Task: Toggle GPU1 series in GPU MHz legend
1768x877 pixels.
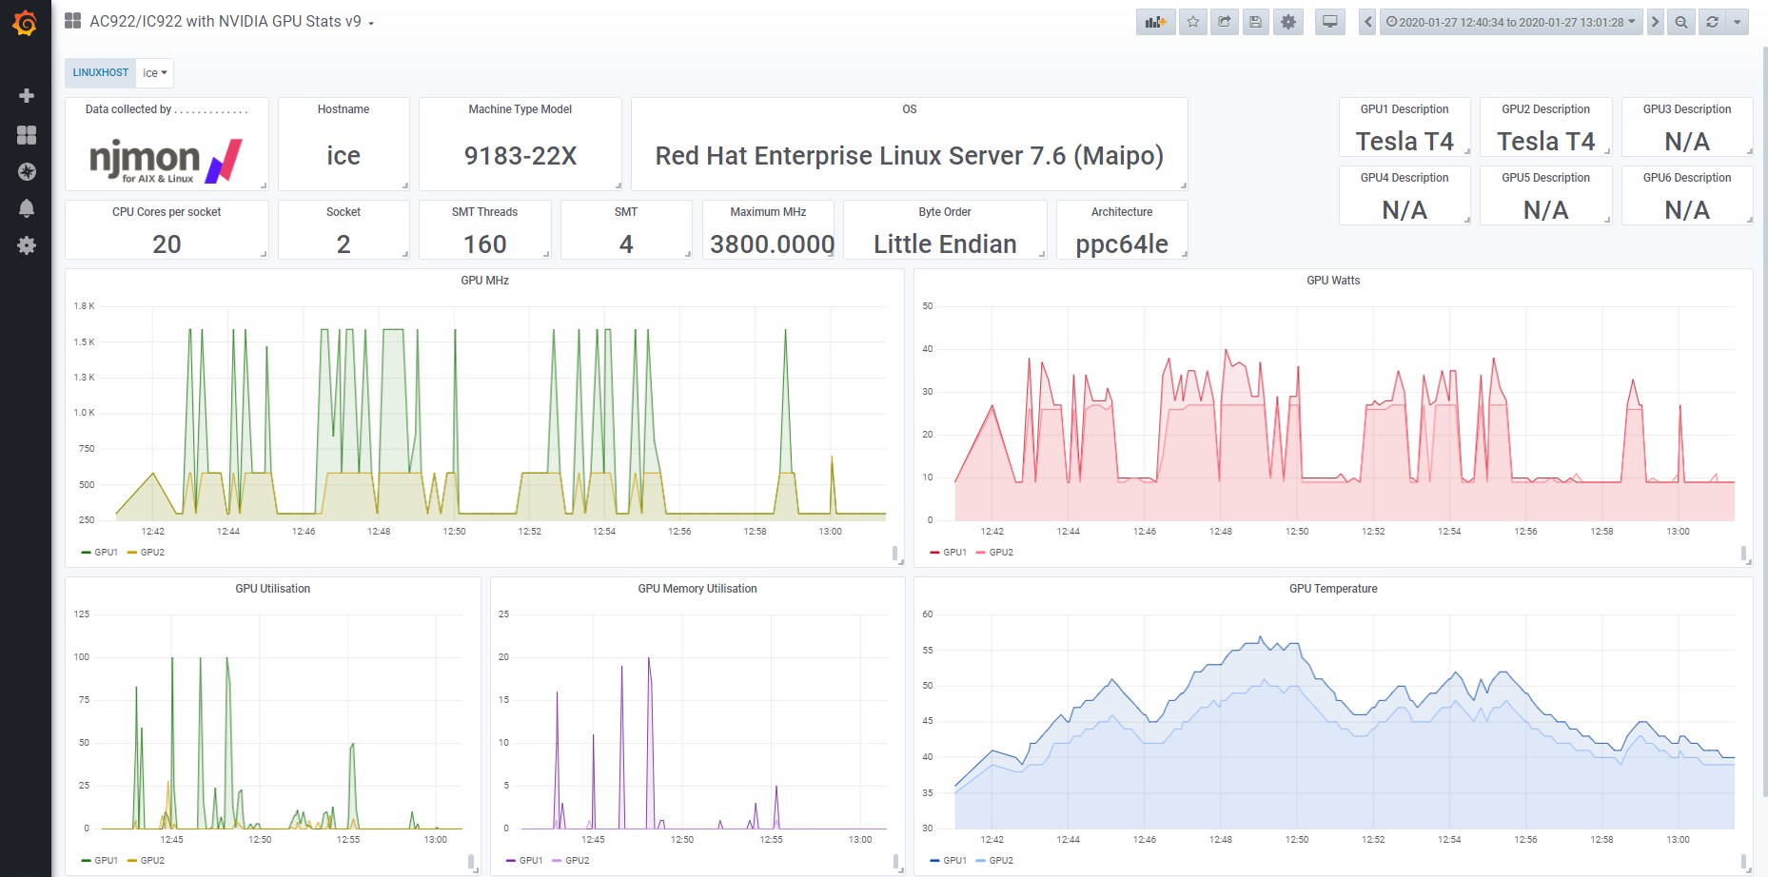Action: coord(106,553)
